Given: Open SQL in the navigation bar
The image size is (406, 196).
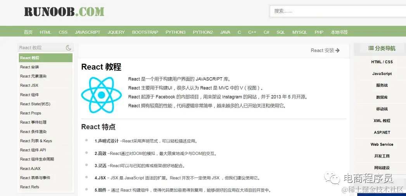Looking at the screenshot, I should [281, 32].
